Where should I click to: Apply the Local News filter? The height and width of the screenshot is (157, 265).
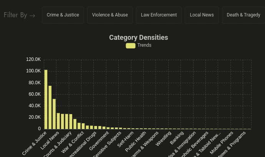click(202, 15)
